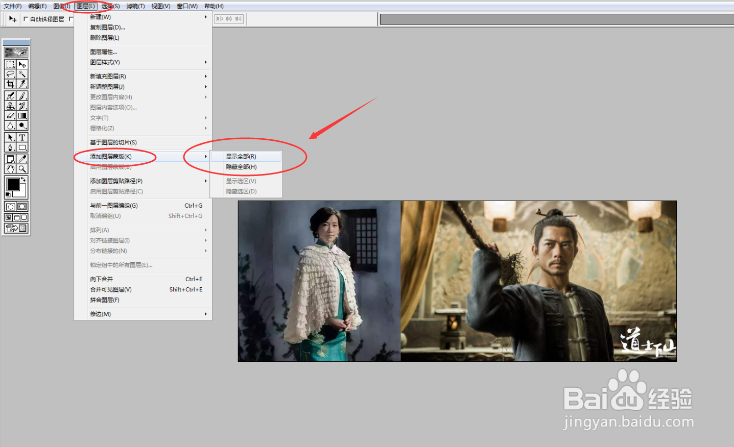
Task: Select the Airbrush tool
Action: pos(10,96)
